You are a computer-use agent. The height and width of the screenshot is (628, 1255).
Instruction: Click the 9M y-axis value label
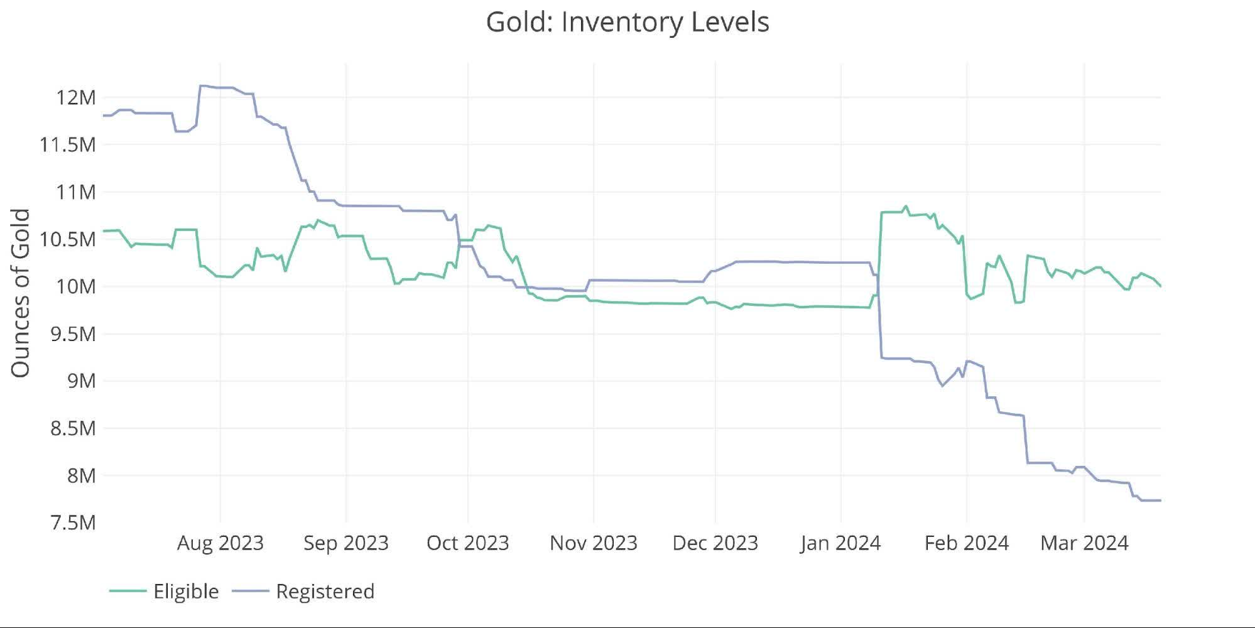click(81, 381)
